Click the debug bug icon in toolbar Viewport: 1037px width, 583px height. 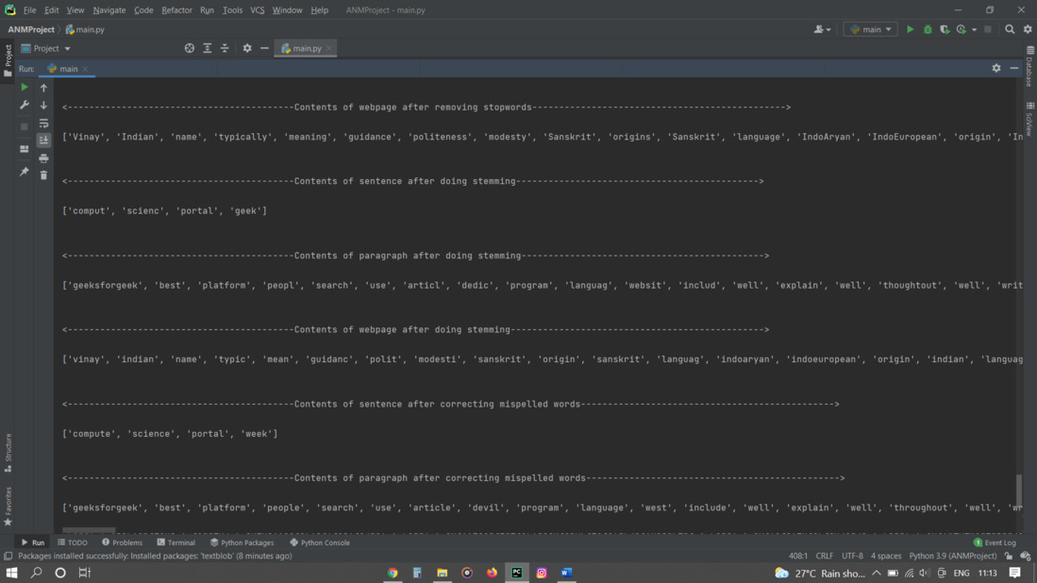click(928, 30)
